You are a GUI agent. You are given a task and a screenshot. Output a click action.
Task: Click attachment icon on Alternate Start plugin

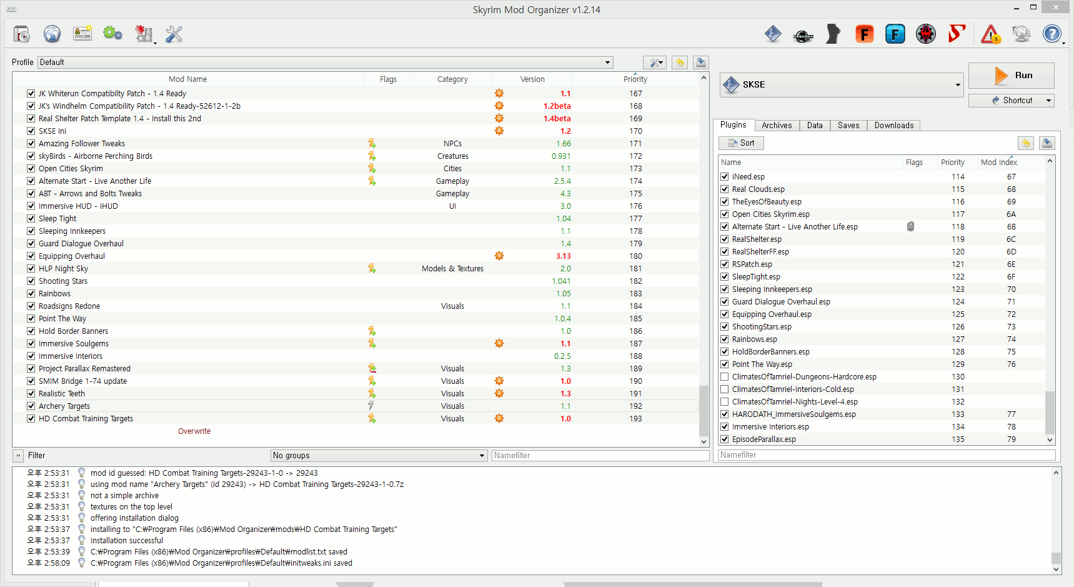(x=911, y=226)
